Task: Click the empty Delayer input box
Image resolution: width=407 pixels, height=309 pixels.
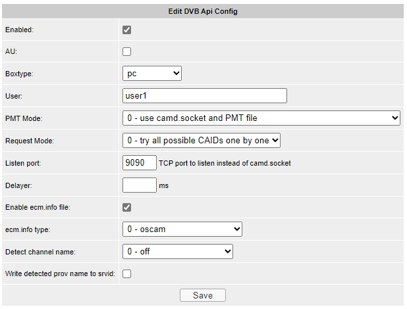Action: click(x=140, y=185)
